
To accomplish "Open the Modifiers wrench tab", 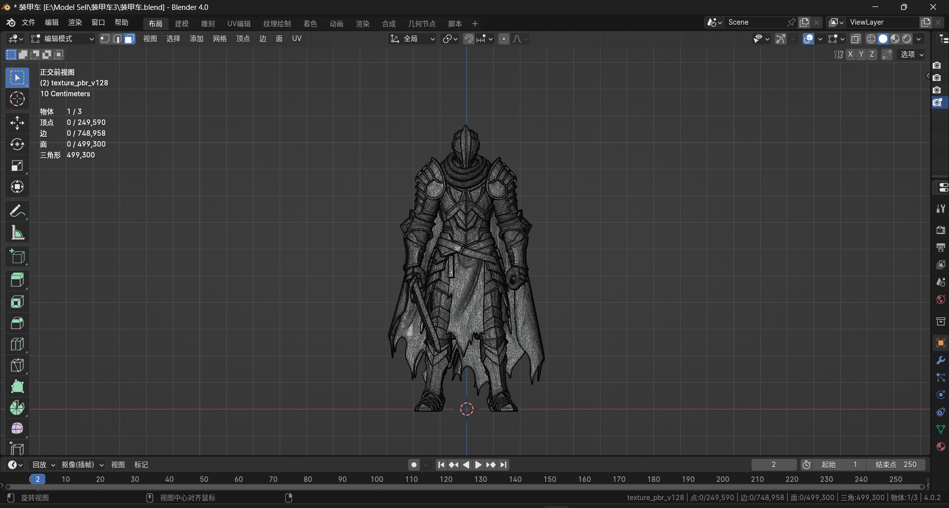I will point(941,360).
